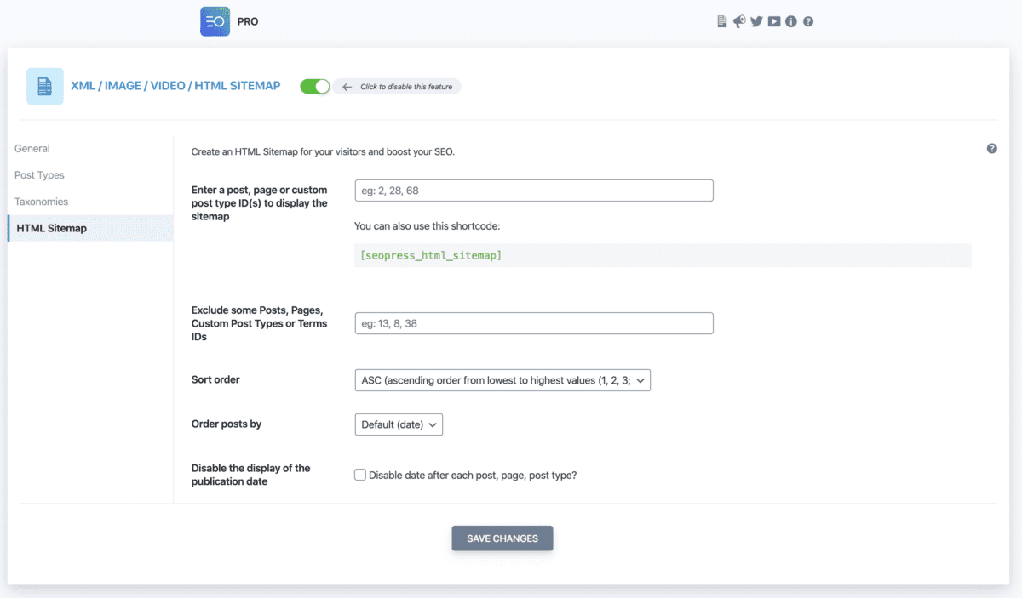Click the 'Create an HTML Sitemap for your visitors' description
1022x598 pixels.
(324, 152)
